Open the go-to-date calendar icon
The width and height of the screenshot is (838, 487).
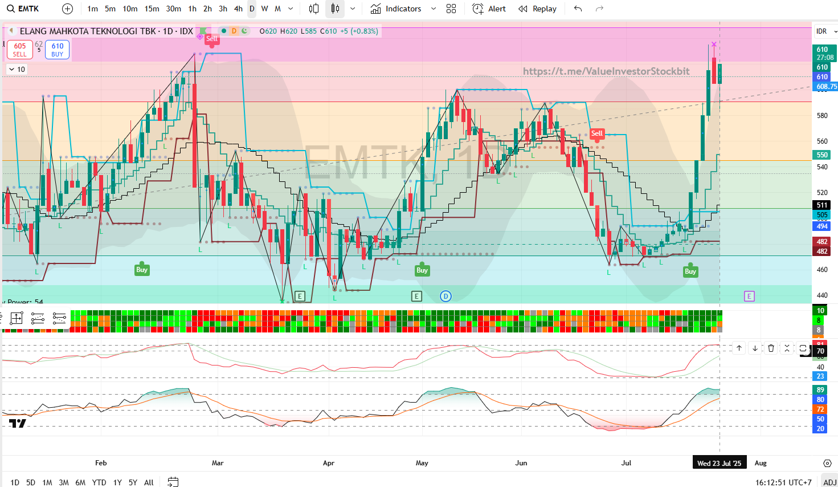coord(173,482)
